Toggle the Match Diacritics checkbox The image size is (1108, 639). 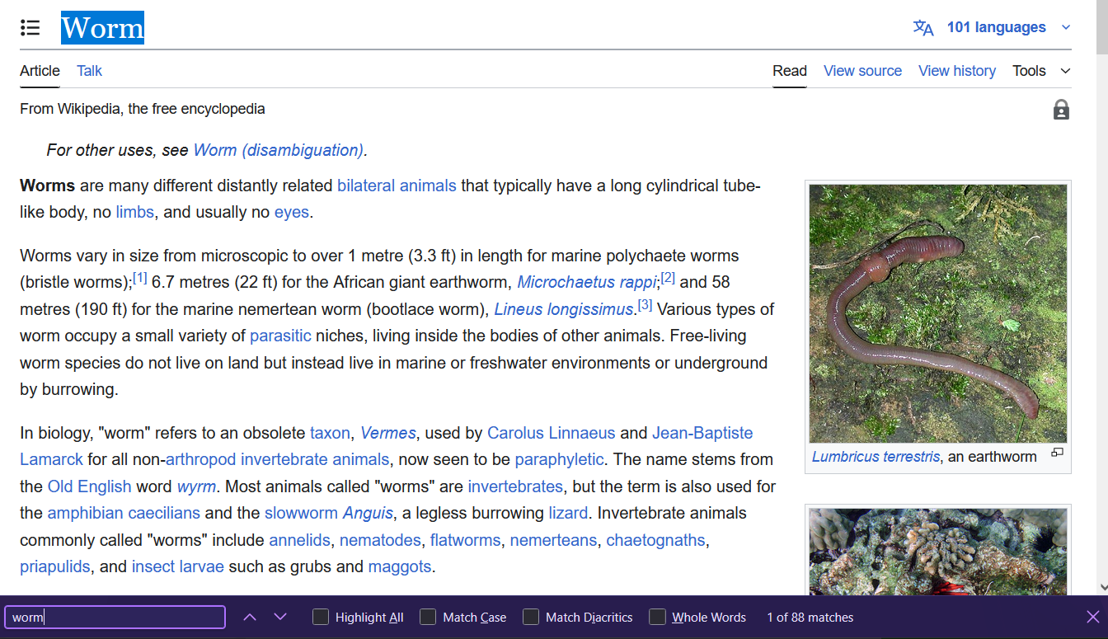(x=531, y=617)
